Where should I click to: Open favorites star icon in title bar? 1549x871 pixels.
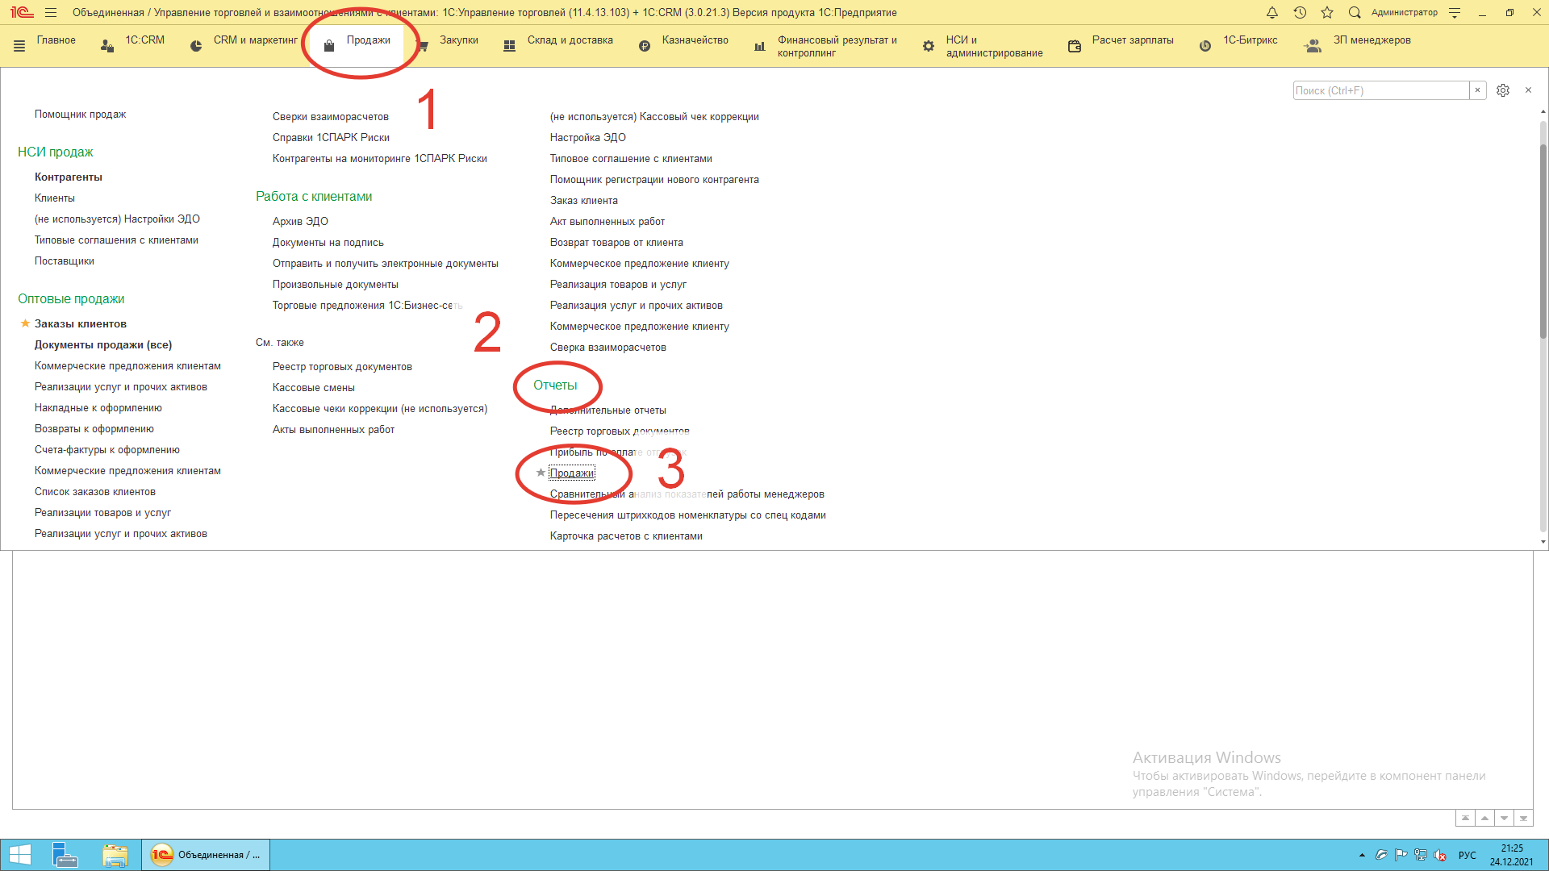click(1327, 12)
